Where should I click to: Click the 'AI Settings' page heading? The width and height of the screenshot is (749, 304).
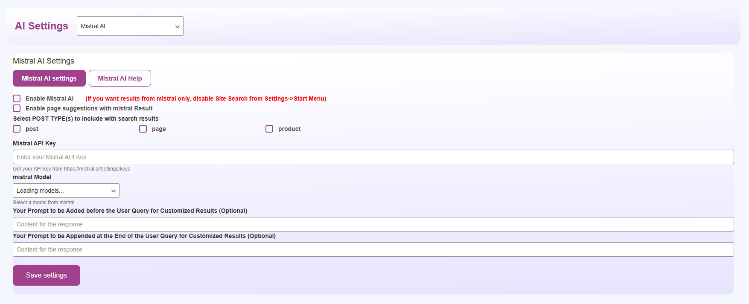click(x=41, y=26)
